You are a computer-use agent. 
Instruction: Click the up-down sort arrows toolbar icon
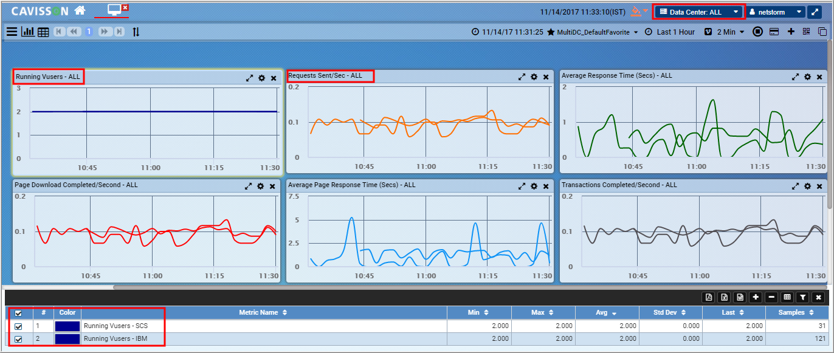pyautogui.click(x=136, y=32)
